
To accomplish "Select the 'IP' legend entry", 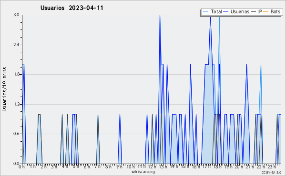I will (256, 12).
